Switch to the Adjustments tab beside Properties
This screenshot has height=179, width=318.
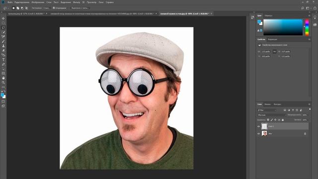point(272,39)
